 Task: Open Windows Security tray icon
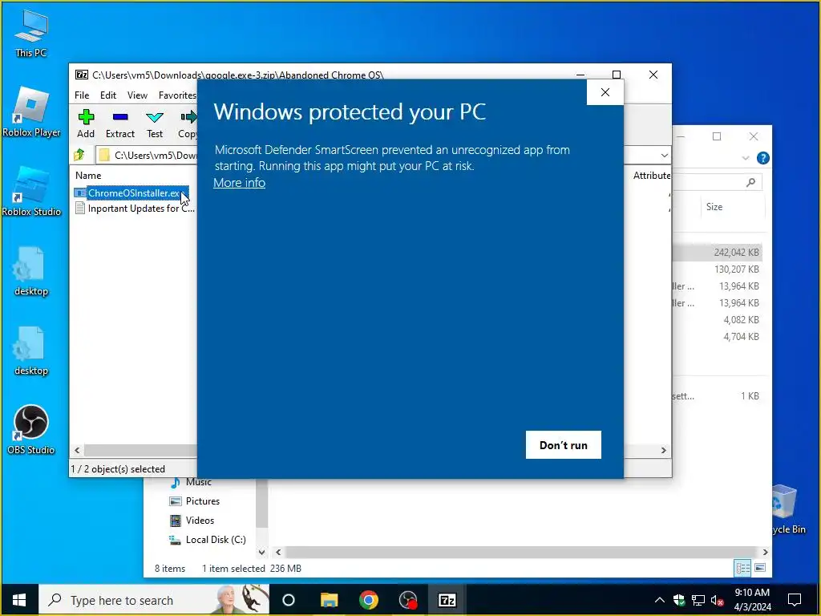679,600
